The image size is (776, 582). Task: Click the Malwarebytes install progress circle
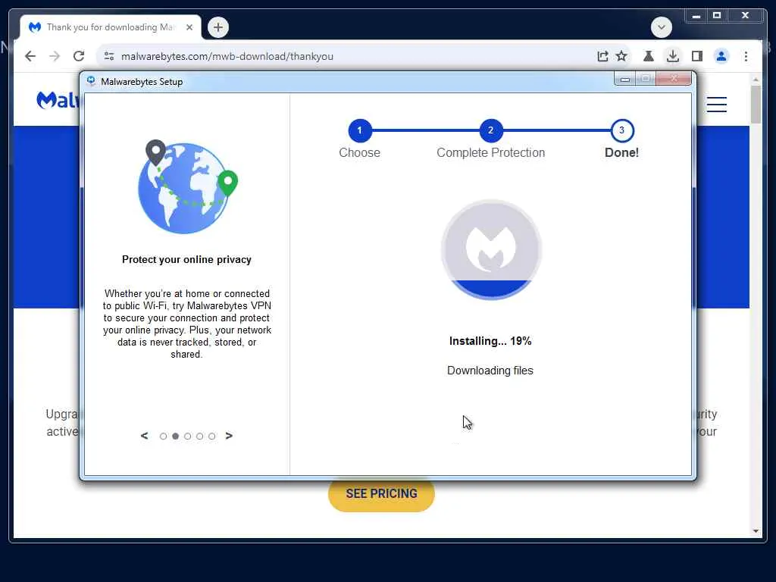(491, 249)
